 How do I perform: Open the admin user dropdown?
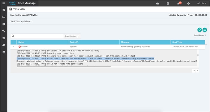[202, 3]
